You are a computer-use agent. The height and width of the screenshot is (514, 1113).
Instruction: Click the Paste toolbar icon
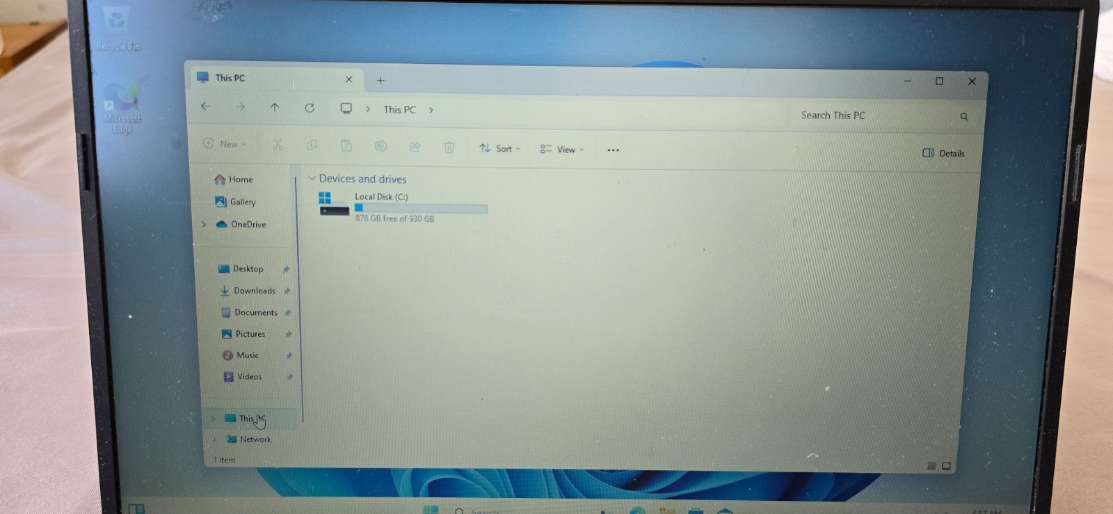[346, 145]
